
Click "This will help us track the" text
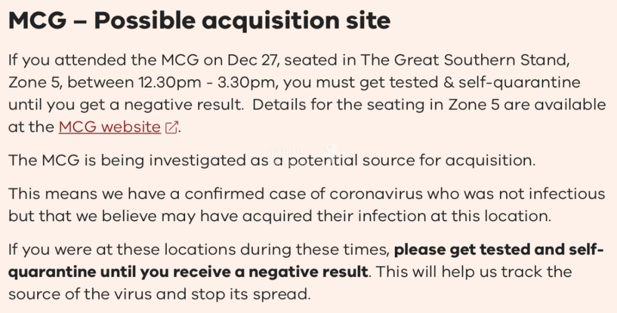[x=474, y=272]
